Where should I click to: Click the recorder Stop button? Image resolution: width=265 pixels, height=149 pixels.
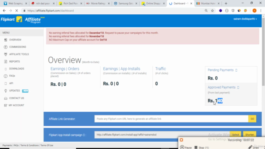[x=202, y=147]
